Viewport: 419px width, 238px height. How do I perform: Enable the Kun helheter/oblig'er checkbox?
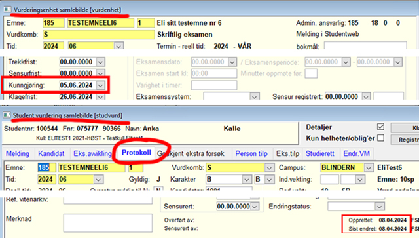380,138
